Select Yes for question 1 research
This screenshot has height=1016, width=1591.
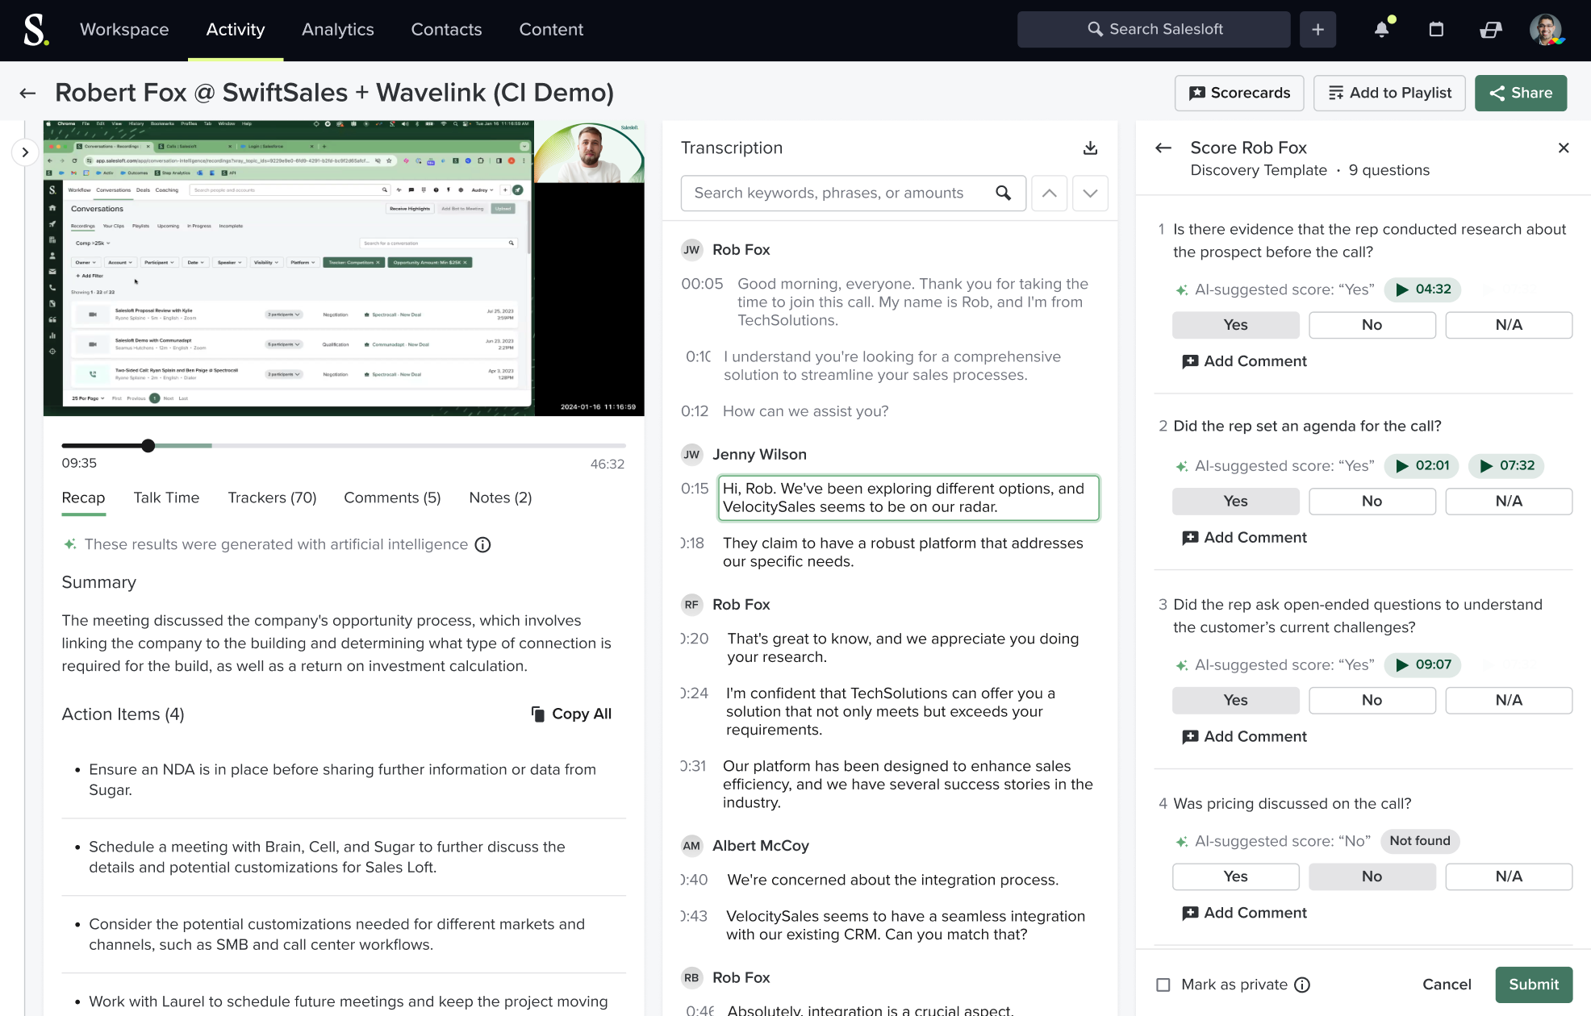(1235, 325)
